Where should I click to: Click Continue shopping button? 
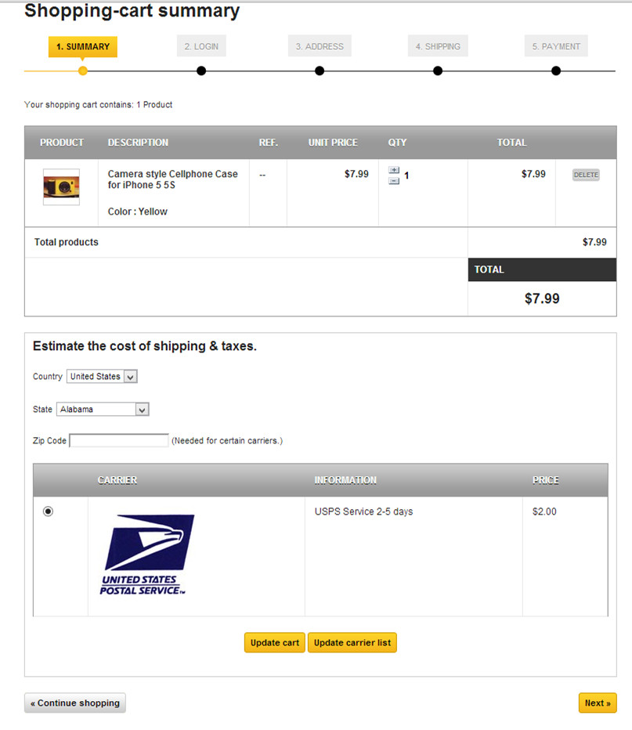click(75, 703)
